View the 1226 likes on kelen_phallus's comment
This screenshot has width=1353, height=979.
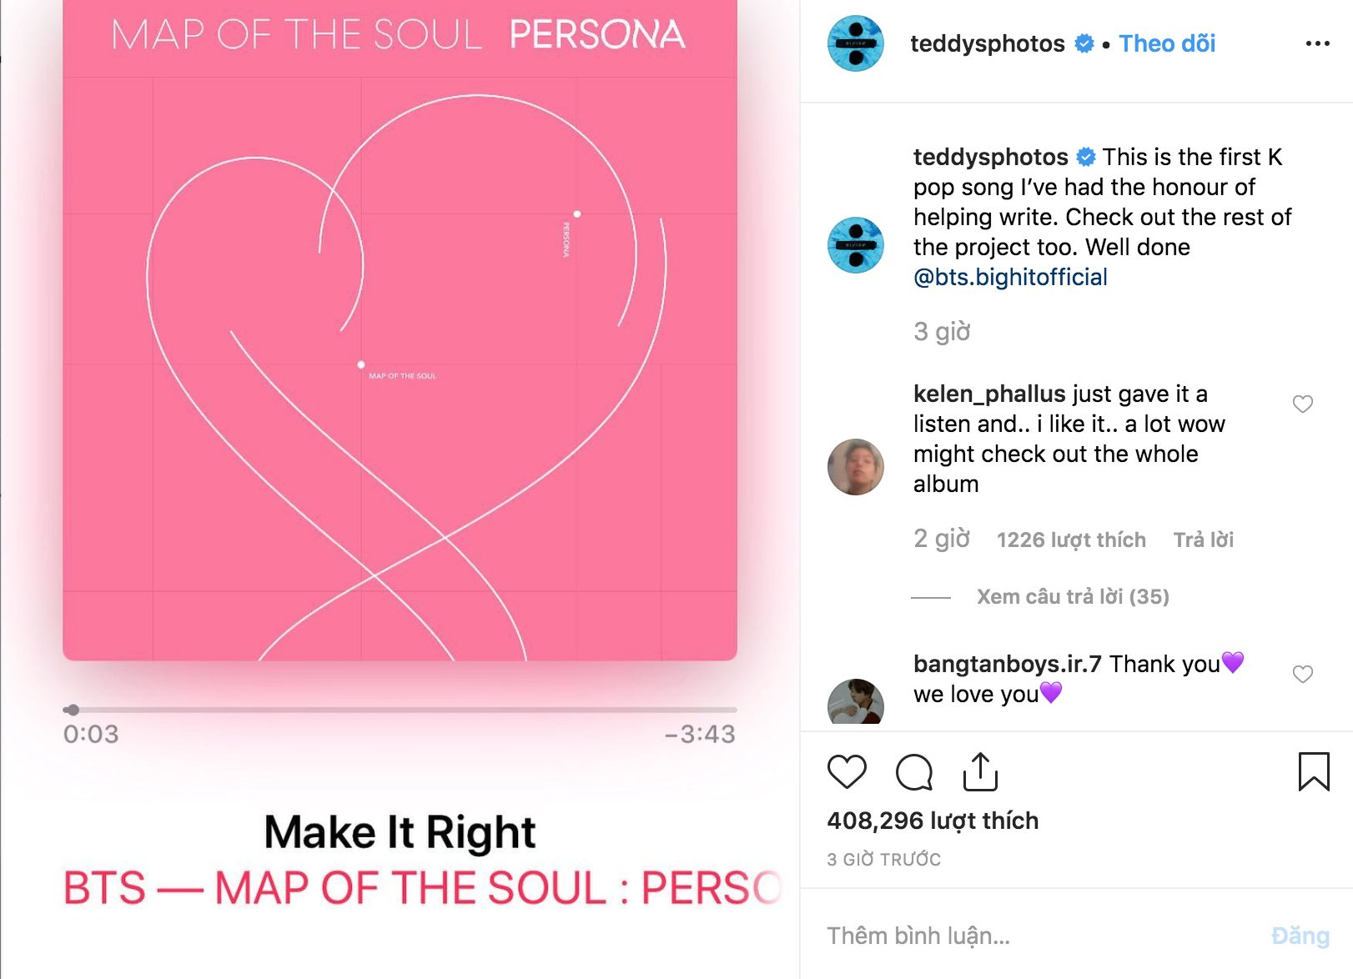coord(1071,540)
